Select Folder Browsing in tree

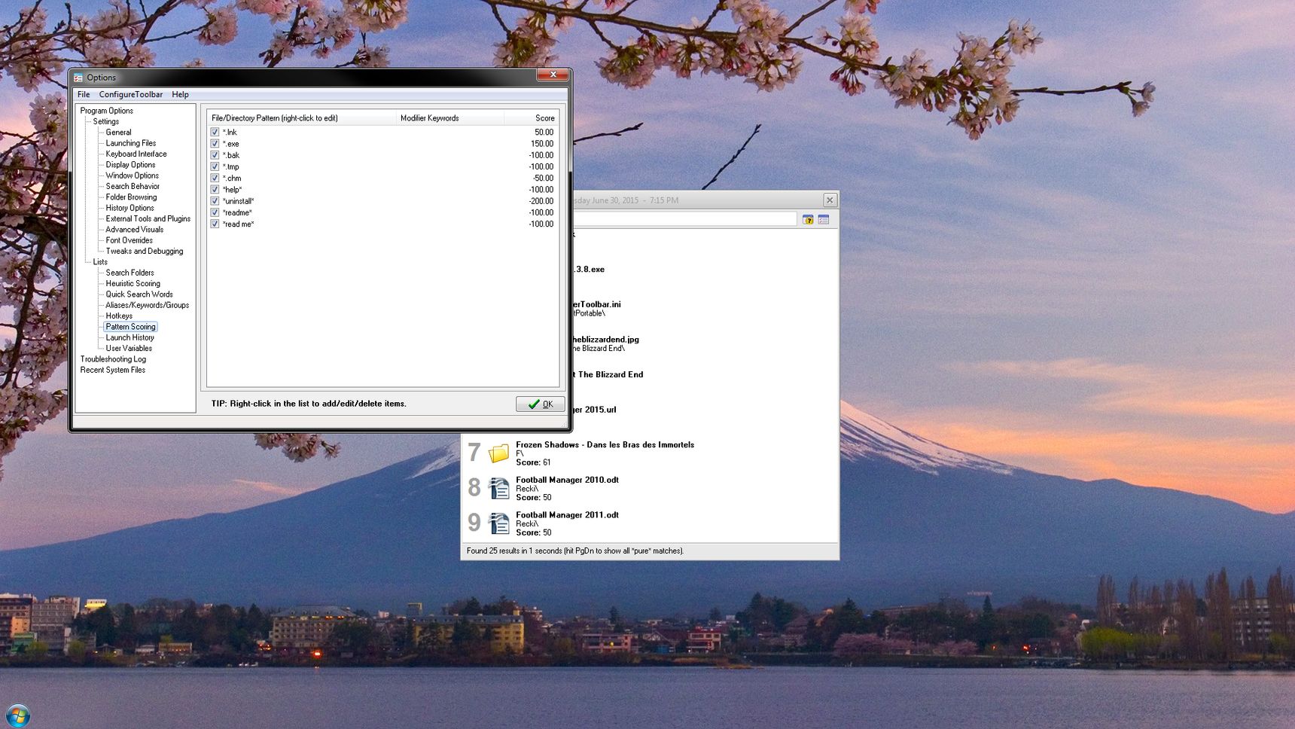tap(132, 197)
